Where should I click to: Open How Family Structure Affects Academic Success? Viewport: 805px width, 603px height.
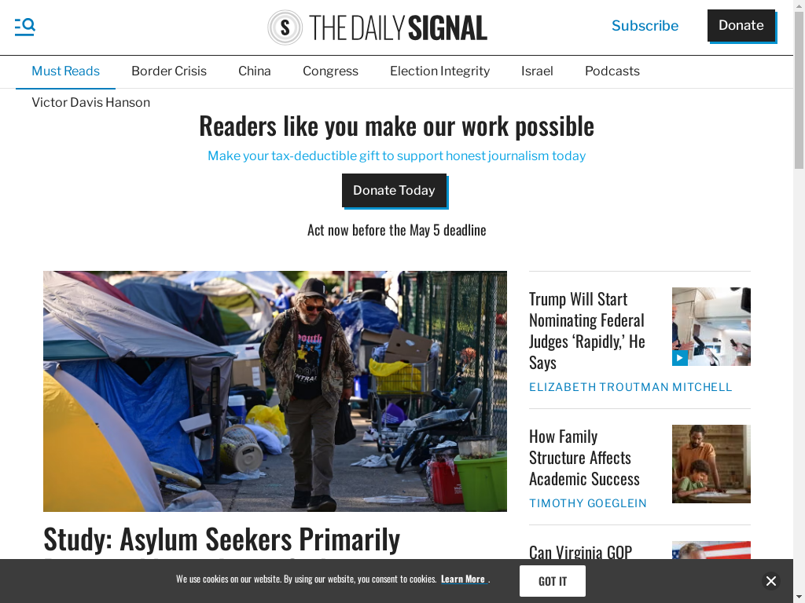click(584, 458)
